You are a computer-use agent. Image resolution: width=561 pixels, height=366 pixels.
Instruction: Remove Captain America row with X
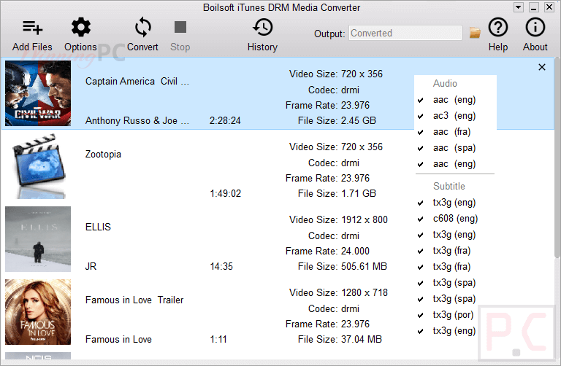click(542, 67)
